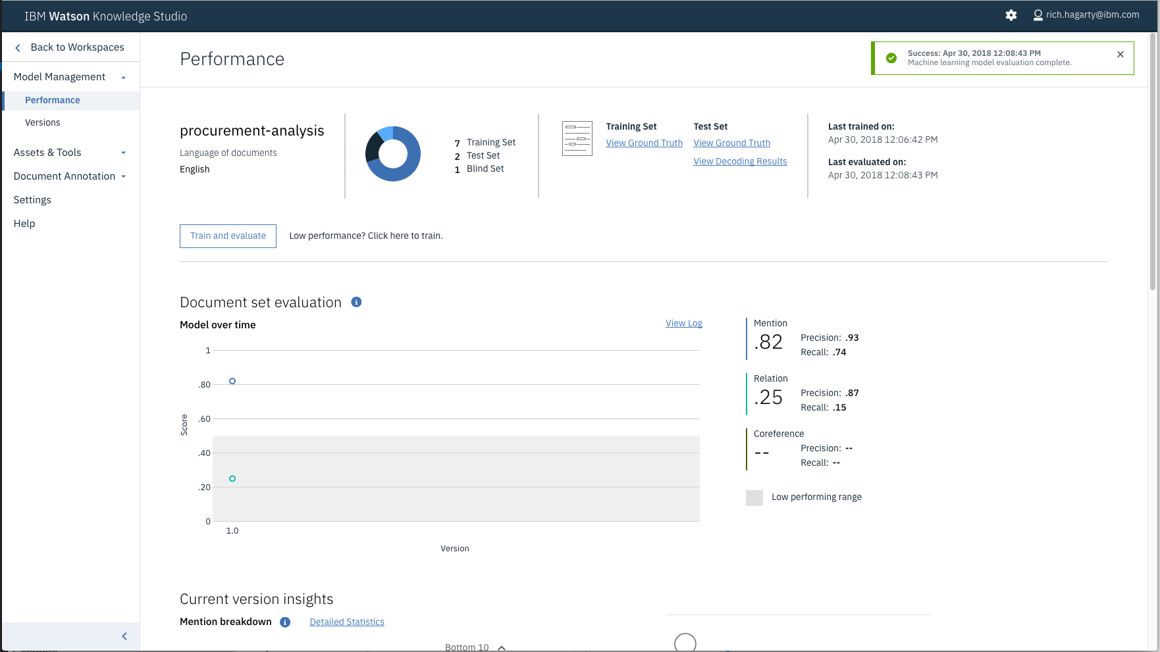Click the green success checkmark icon
The image size is (1160, 652).
891,58
